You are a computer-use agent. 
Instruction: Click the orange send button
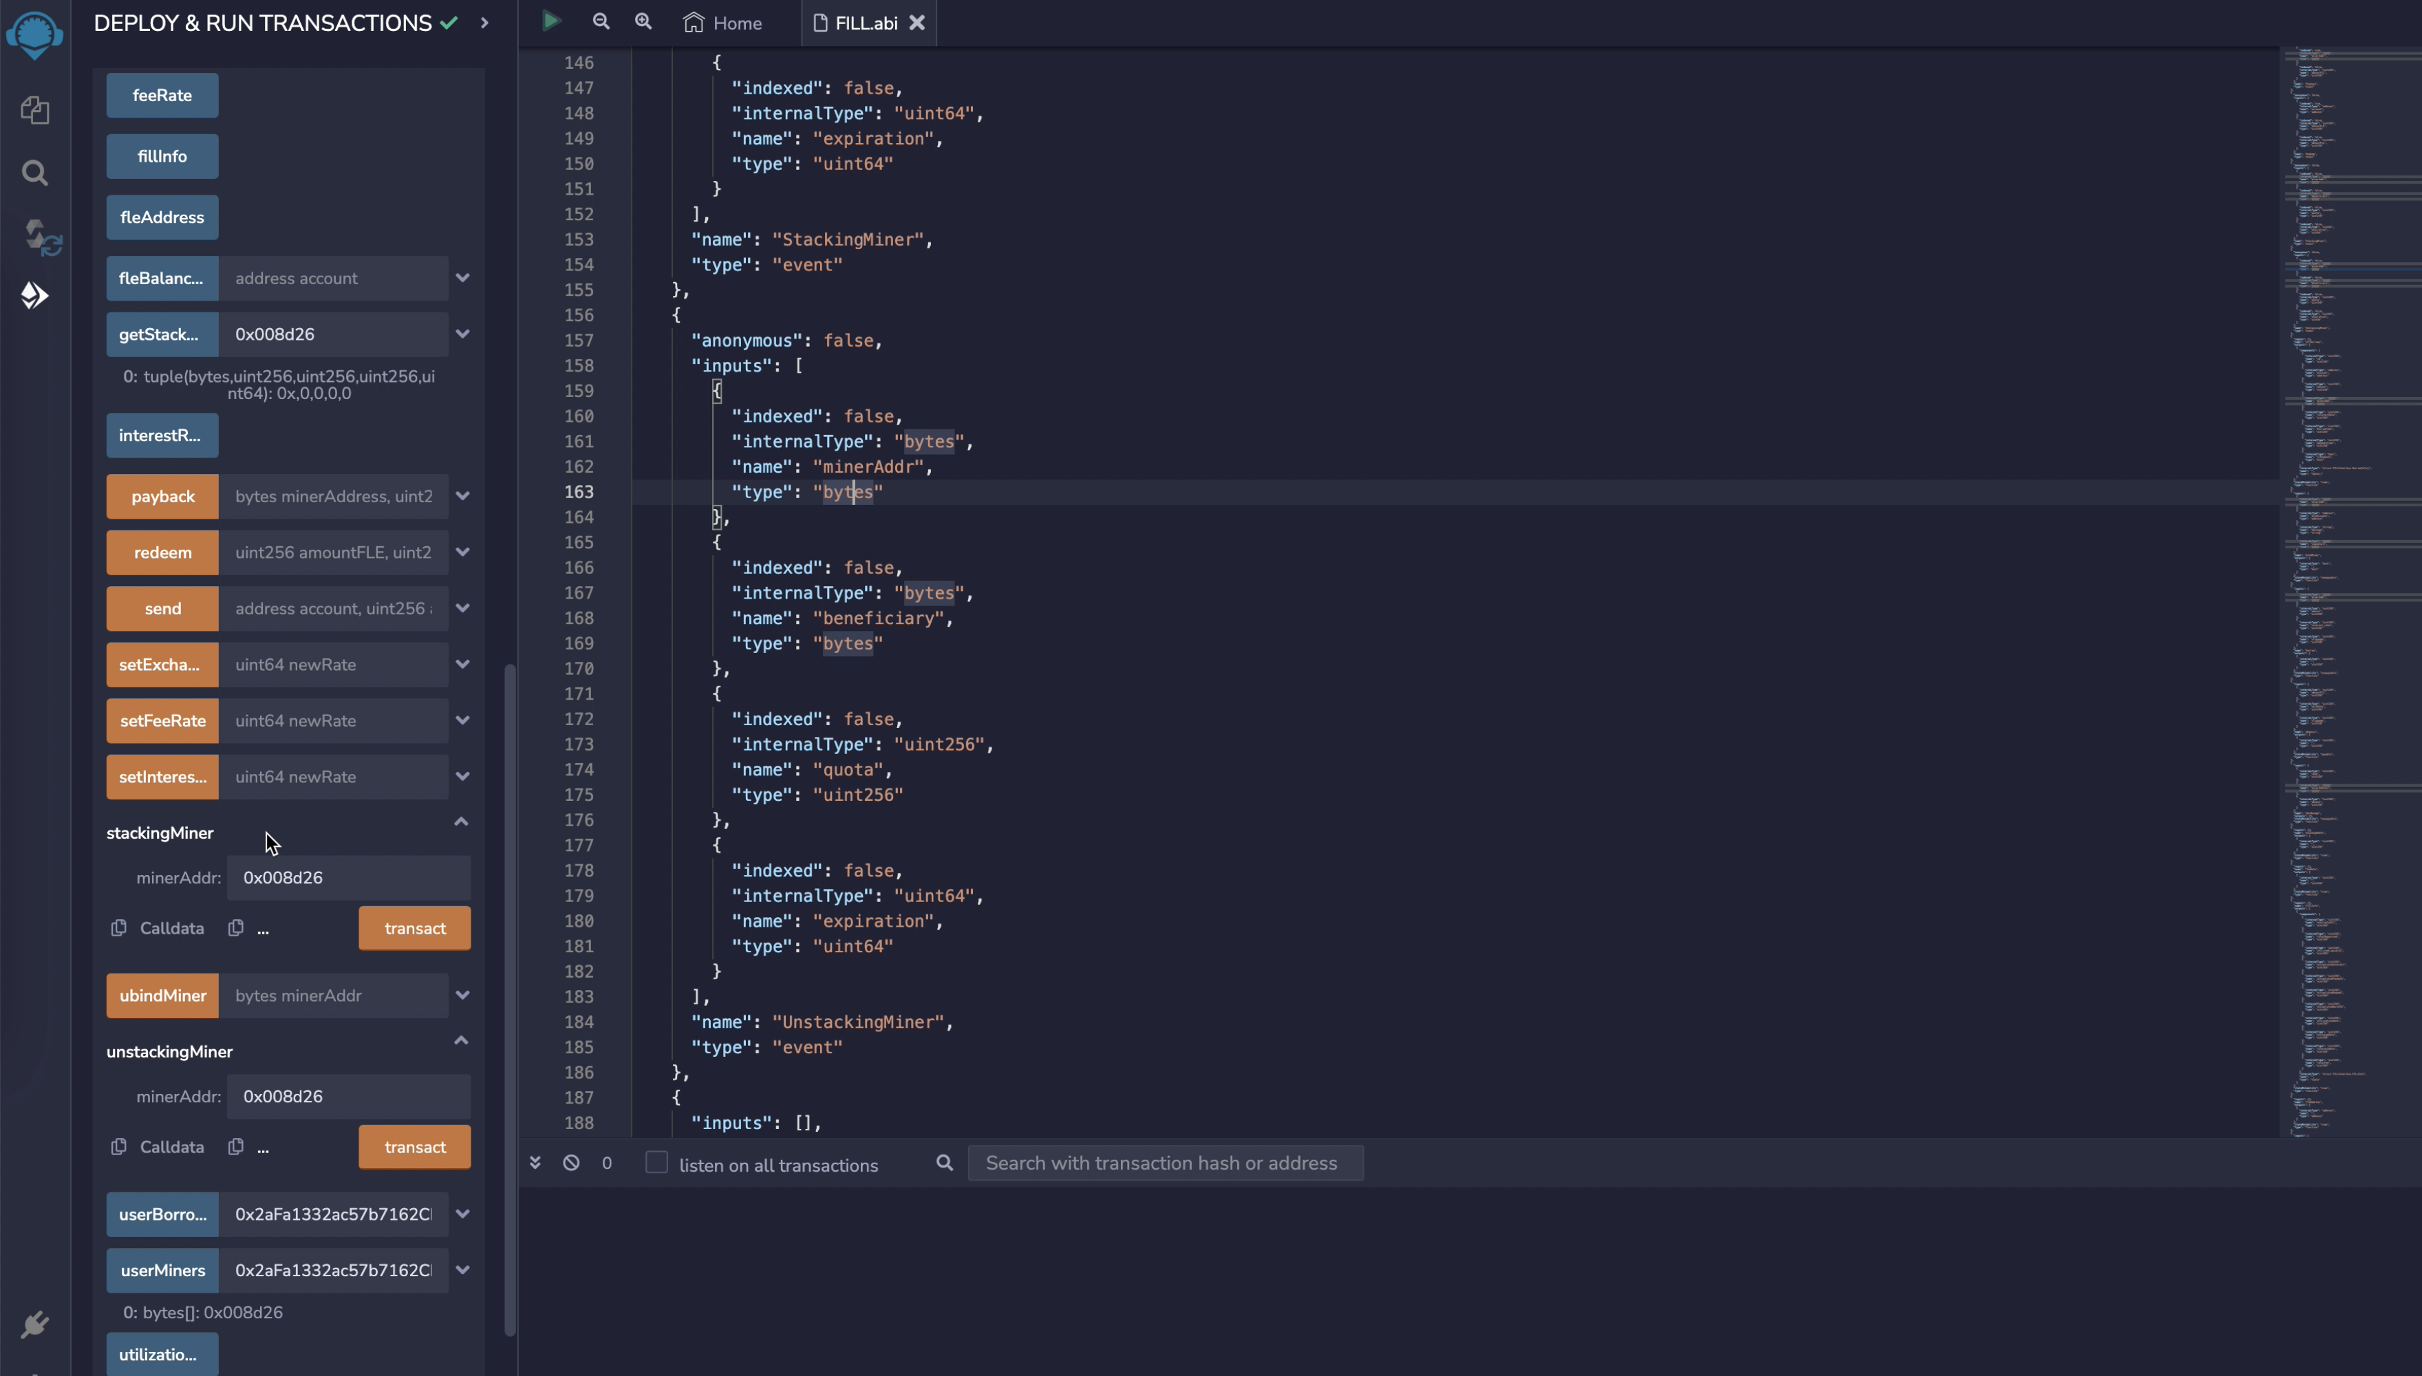click(162, 608)
